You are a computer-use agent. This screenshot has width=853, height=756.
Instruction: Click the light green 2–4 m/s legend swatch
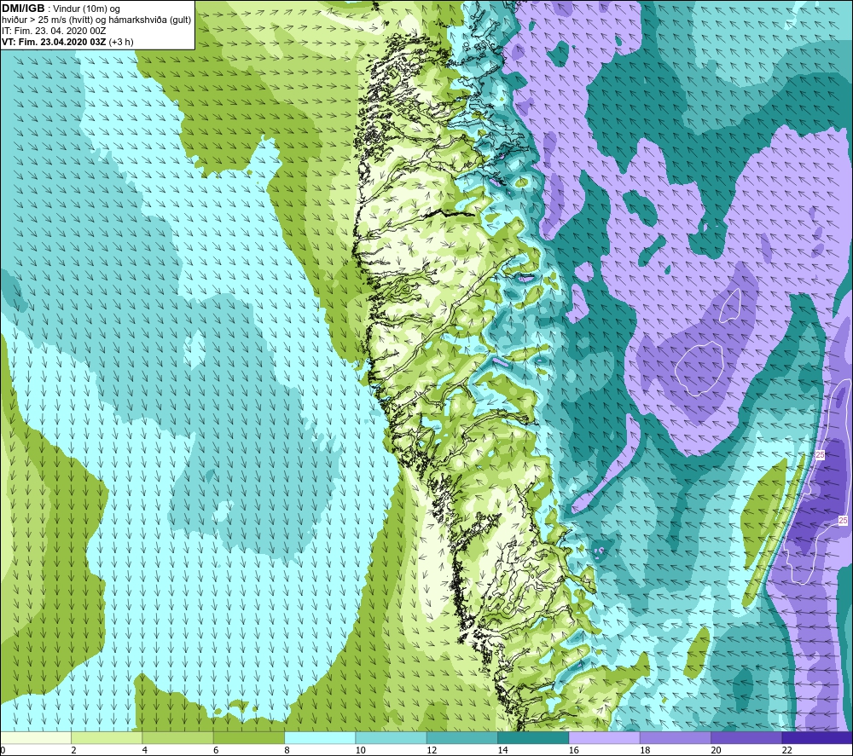click(107, 737)
